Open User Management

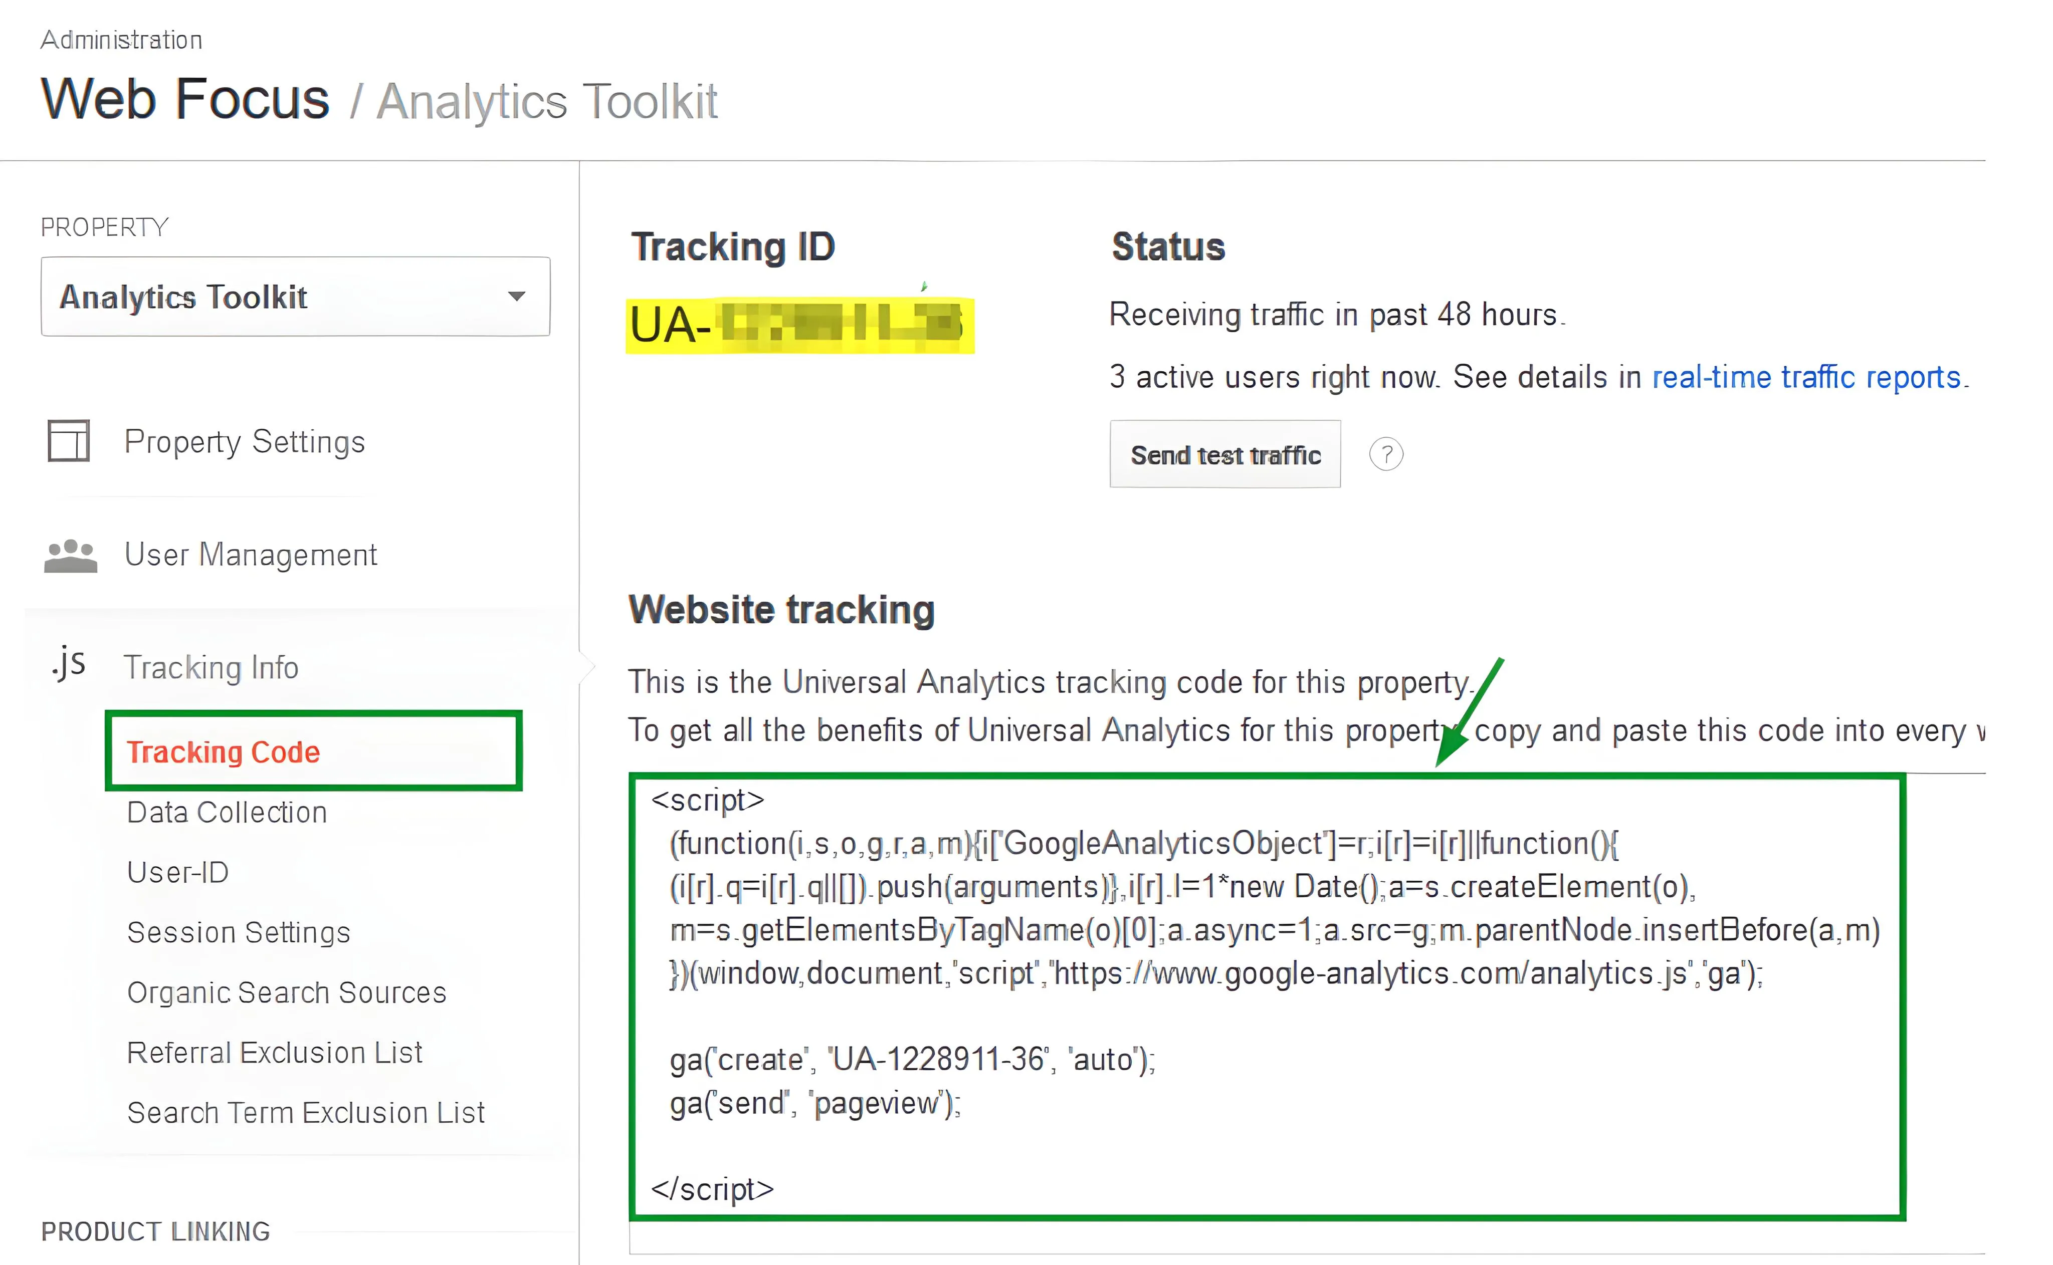pos(250,555)
